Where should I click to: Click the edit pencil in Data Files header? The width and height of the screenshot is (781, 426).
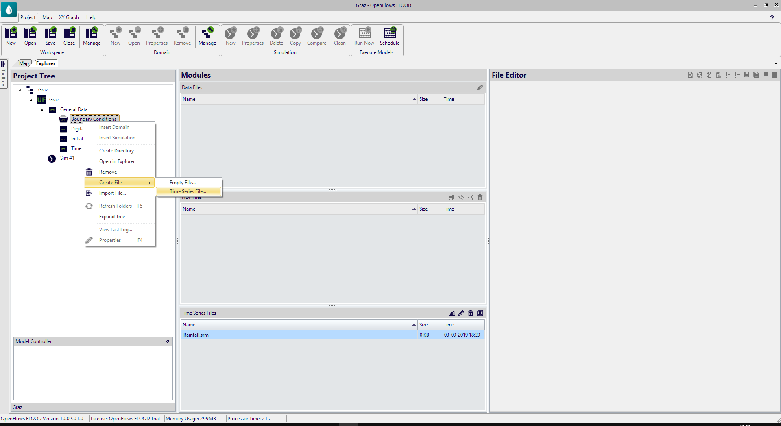pyautogui.click(x=480, y=87)
